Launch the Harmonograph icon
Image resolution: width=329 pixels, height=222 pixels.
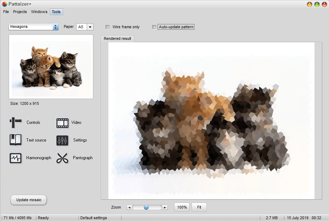click(16, 158)
